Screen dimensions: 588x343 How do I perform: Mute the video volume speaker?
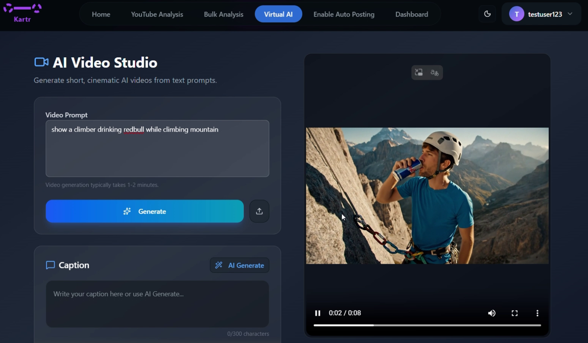[492, 313]
